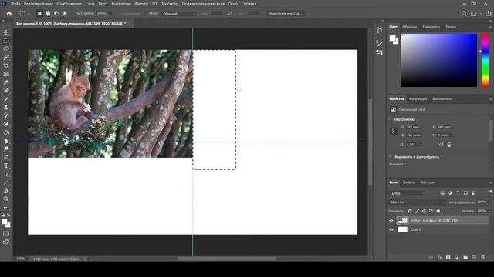The height and width of the screenshot is (277, 494).
Task: Select the Crop tool
Action: [6, 65]
